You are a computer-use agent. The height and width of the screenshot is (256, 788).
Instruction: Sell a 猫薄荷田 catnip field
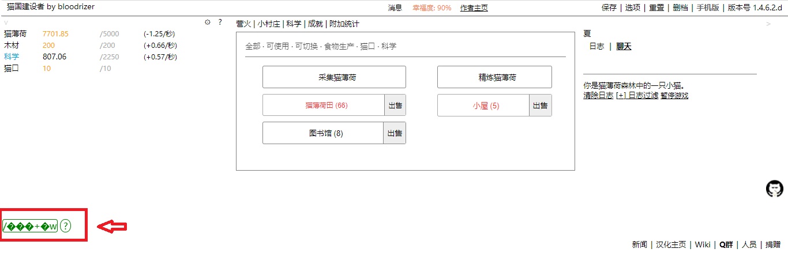coord(395,106)
